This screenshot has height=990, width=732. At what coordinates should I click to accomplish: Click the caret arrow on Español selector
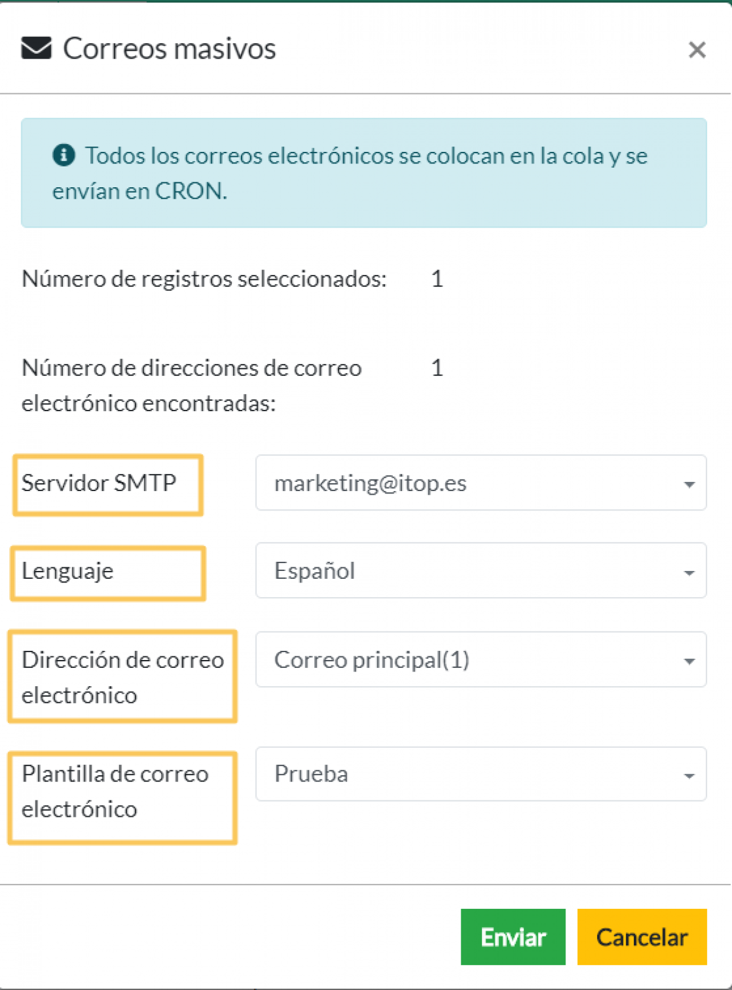[x=689, y=573]
